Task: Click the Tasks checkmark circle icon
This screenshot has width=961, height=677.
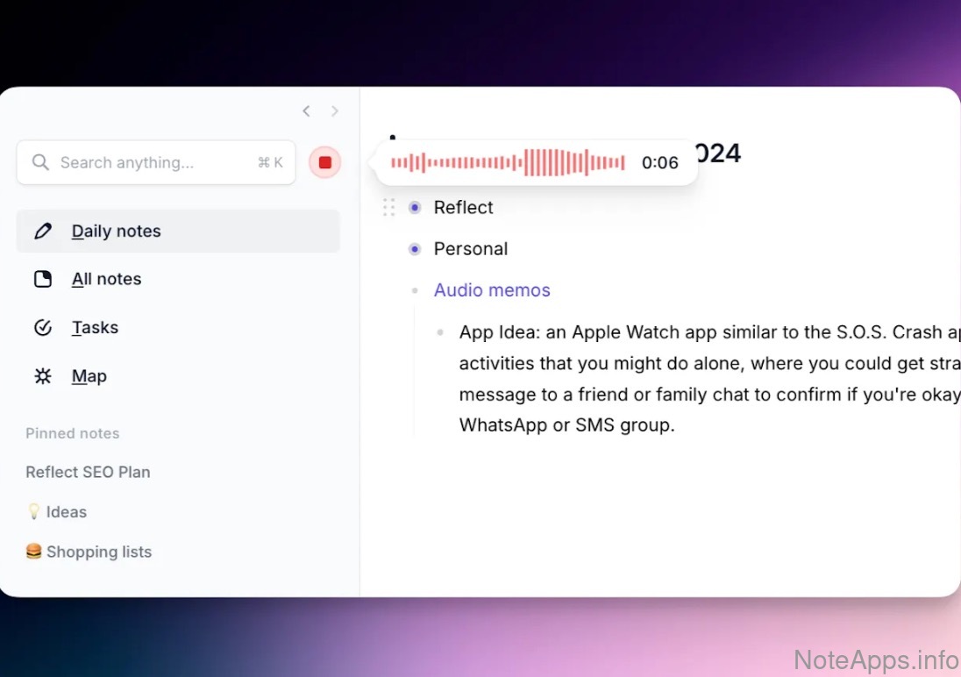Action: point(42,328)
